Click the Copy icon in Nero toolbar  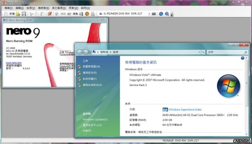[x=37, y=14]
